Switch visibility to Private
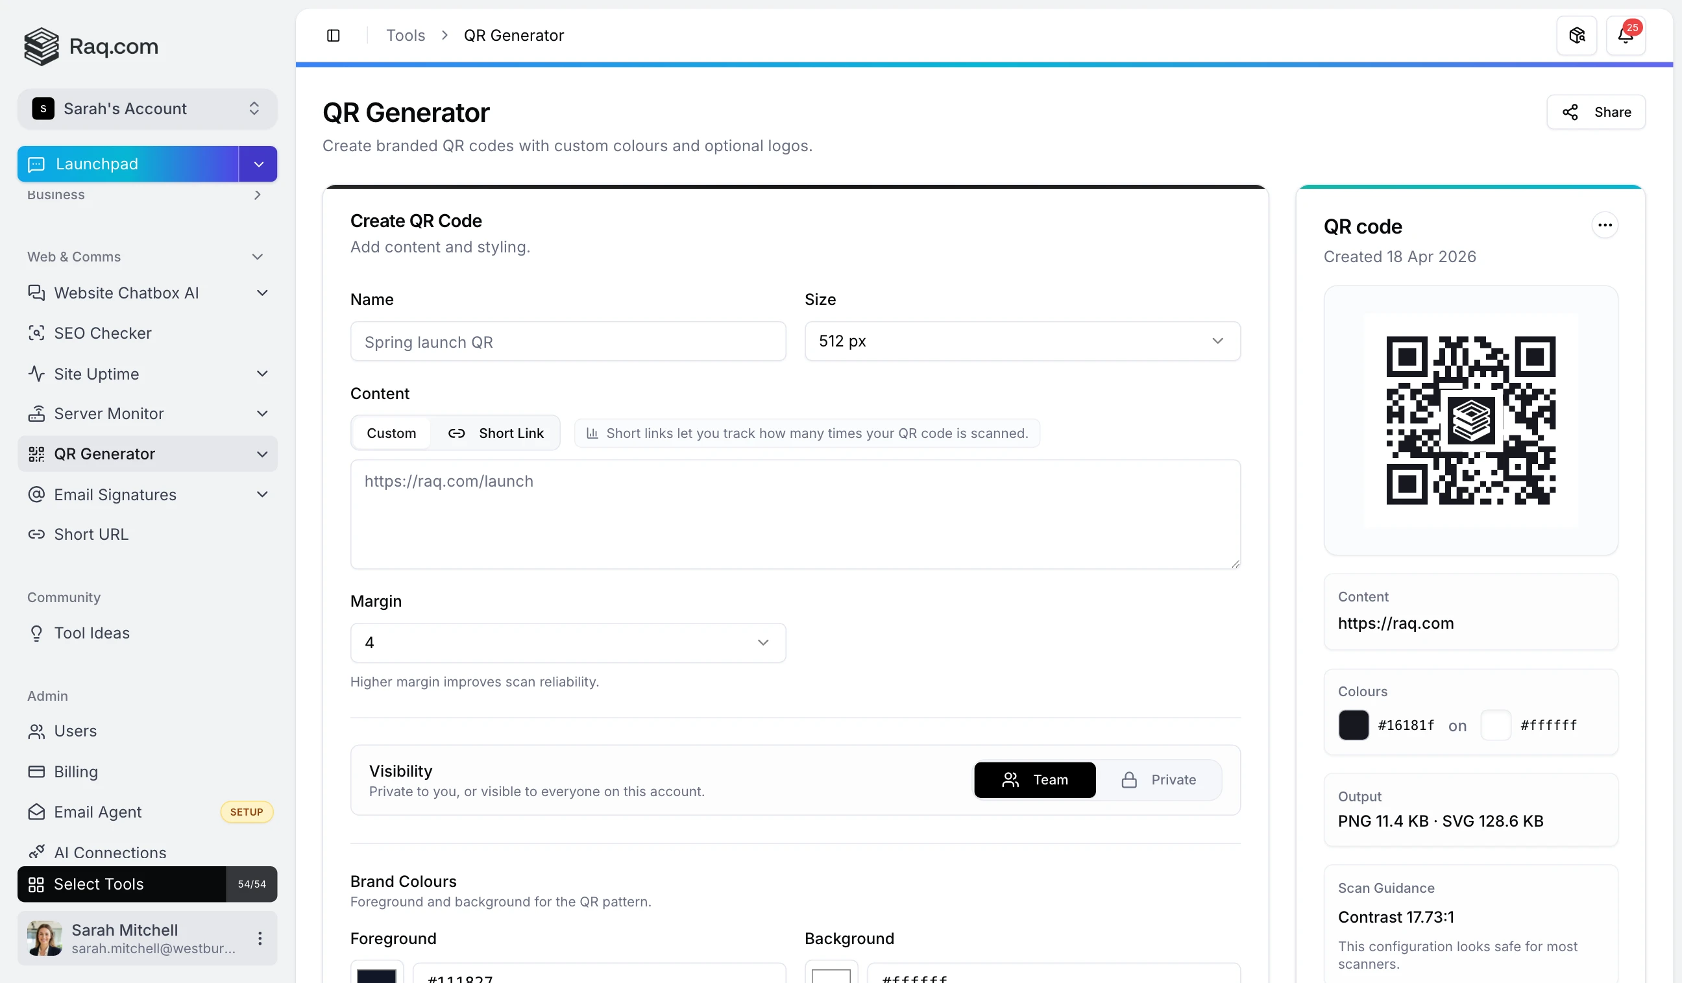Image resolution: width=1682 pixels, height=983 pixels. point(1163,779)
